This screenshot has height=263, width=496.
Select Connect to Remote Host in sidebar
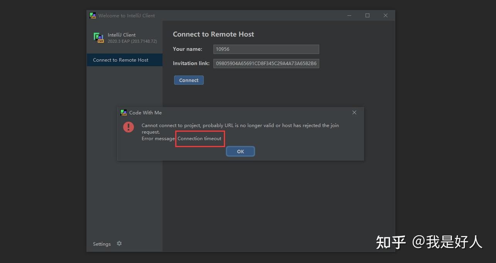[x=121, y=60]
